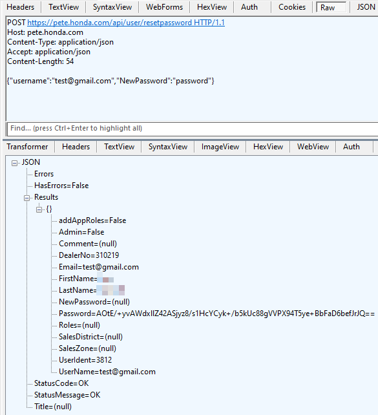Select Admin=False node

pos(81,232)
